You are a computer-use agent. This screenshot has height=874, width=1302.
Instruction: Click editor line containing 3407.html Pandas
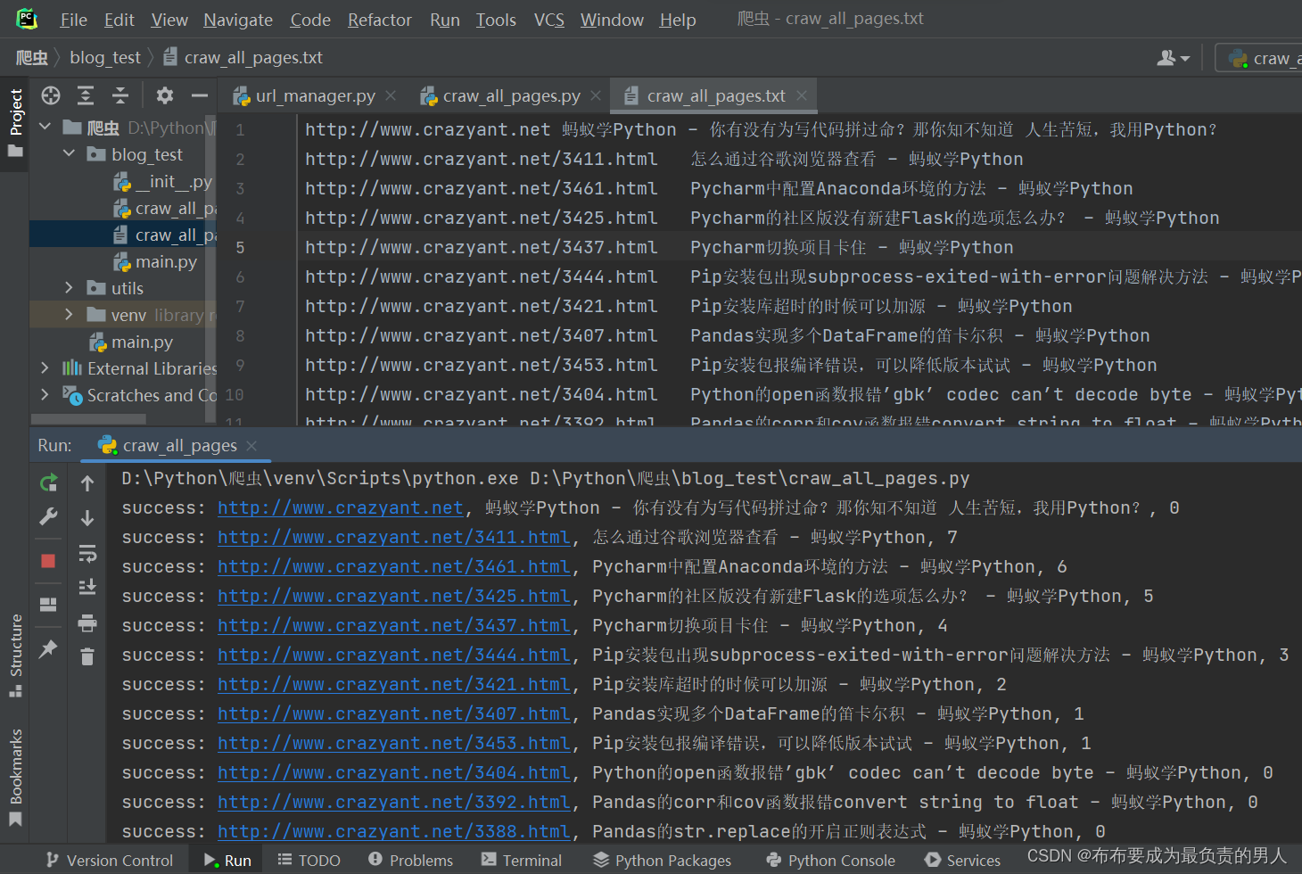point(727,335)
